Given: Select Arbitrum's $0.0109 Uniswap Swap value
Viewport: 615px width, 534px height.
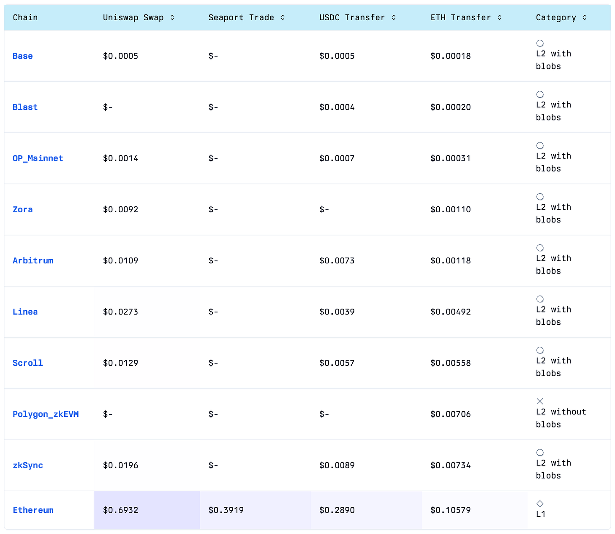Looking at the screenshot, I should click(121, 260).
